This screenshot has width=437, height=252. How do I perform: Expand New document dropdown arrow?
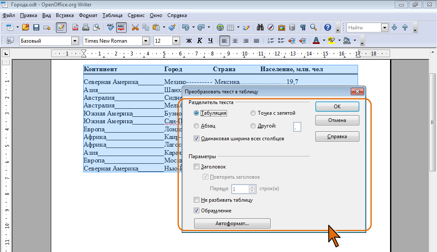tap(17, 27)
